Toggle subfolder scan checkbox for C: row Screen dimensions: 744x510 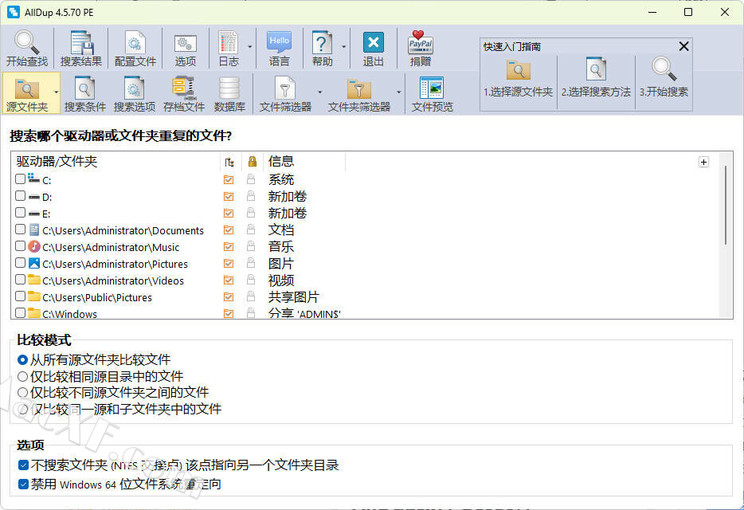(x=229, y=179)
